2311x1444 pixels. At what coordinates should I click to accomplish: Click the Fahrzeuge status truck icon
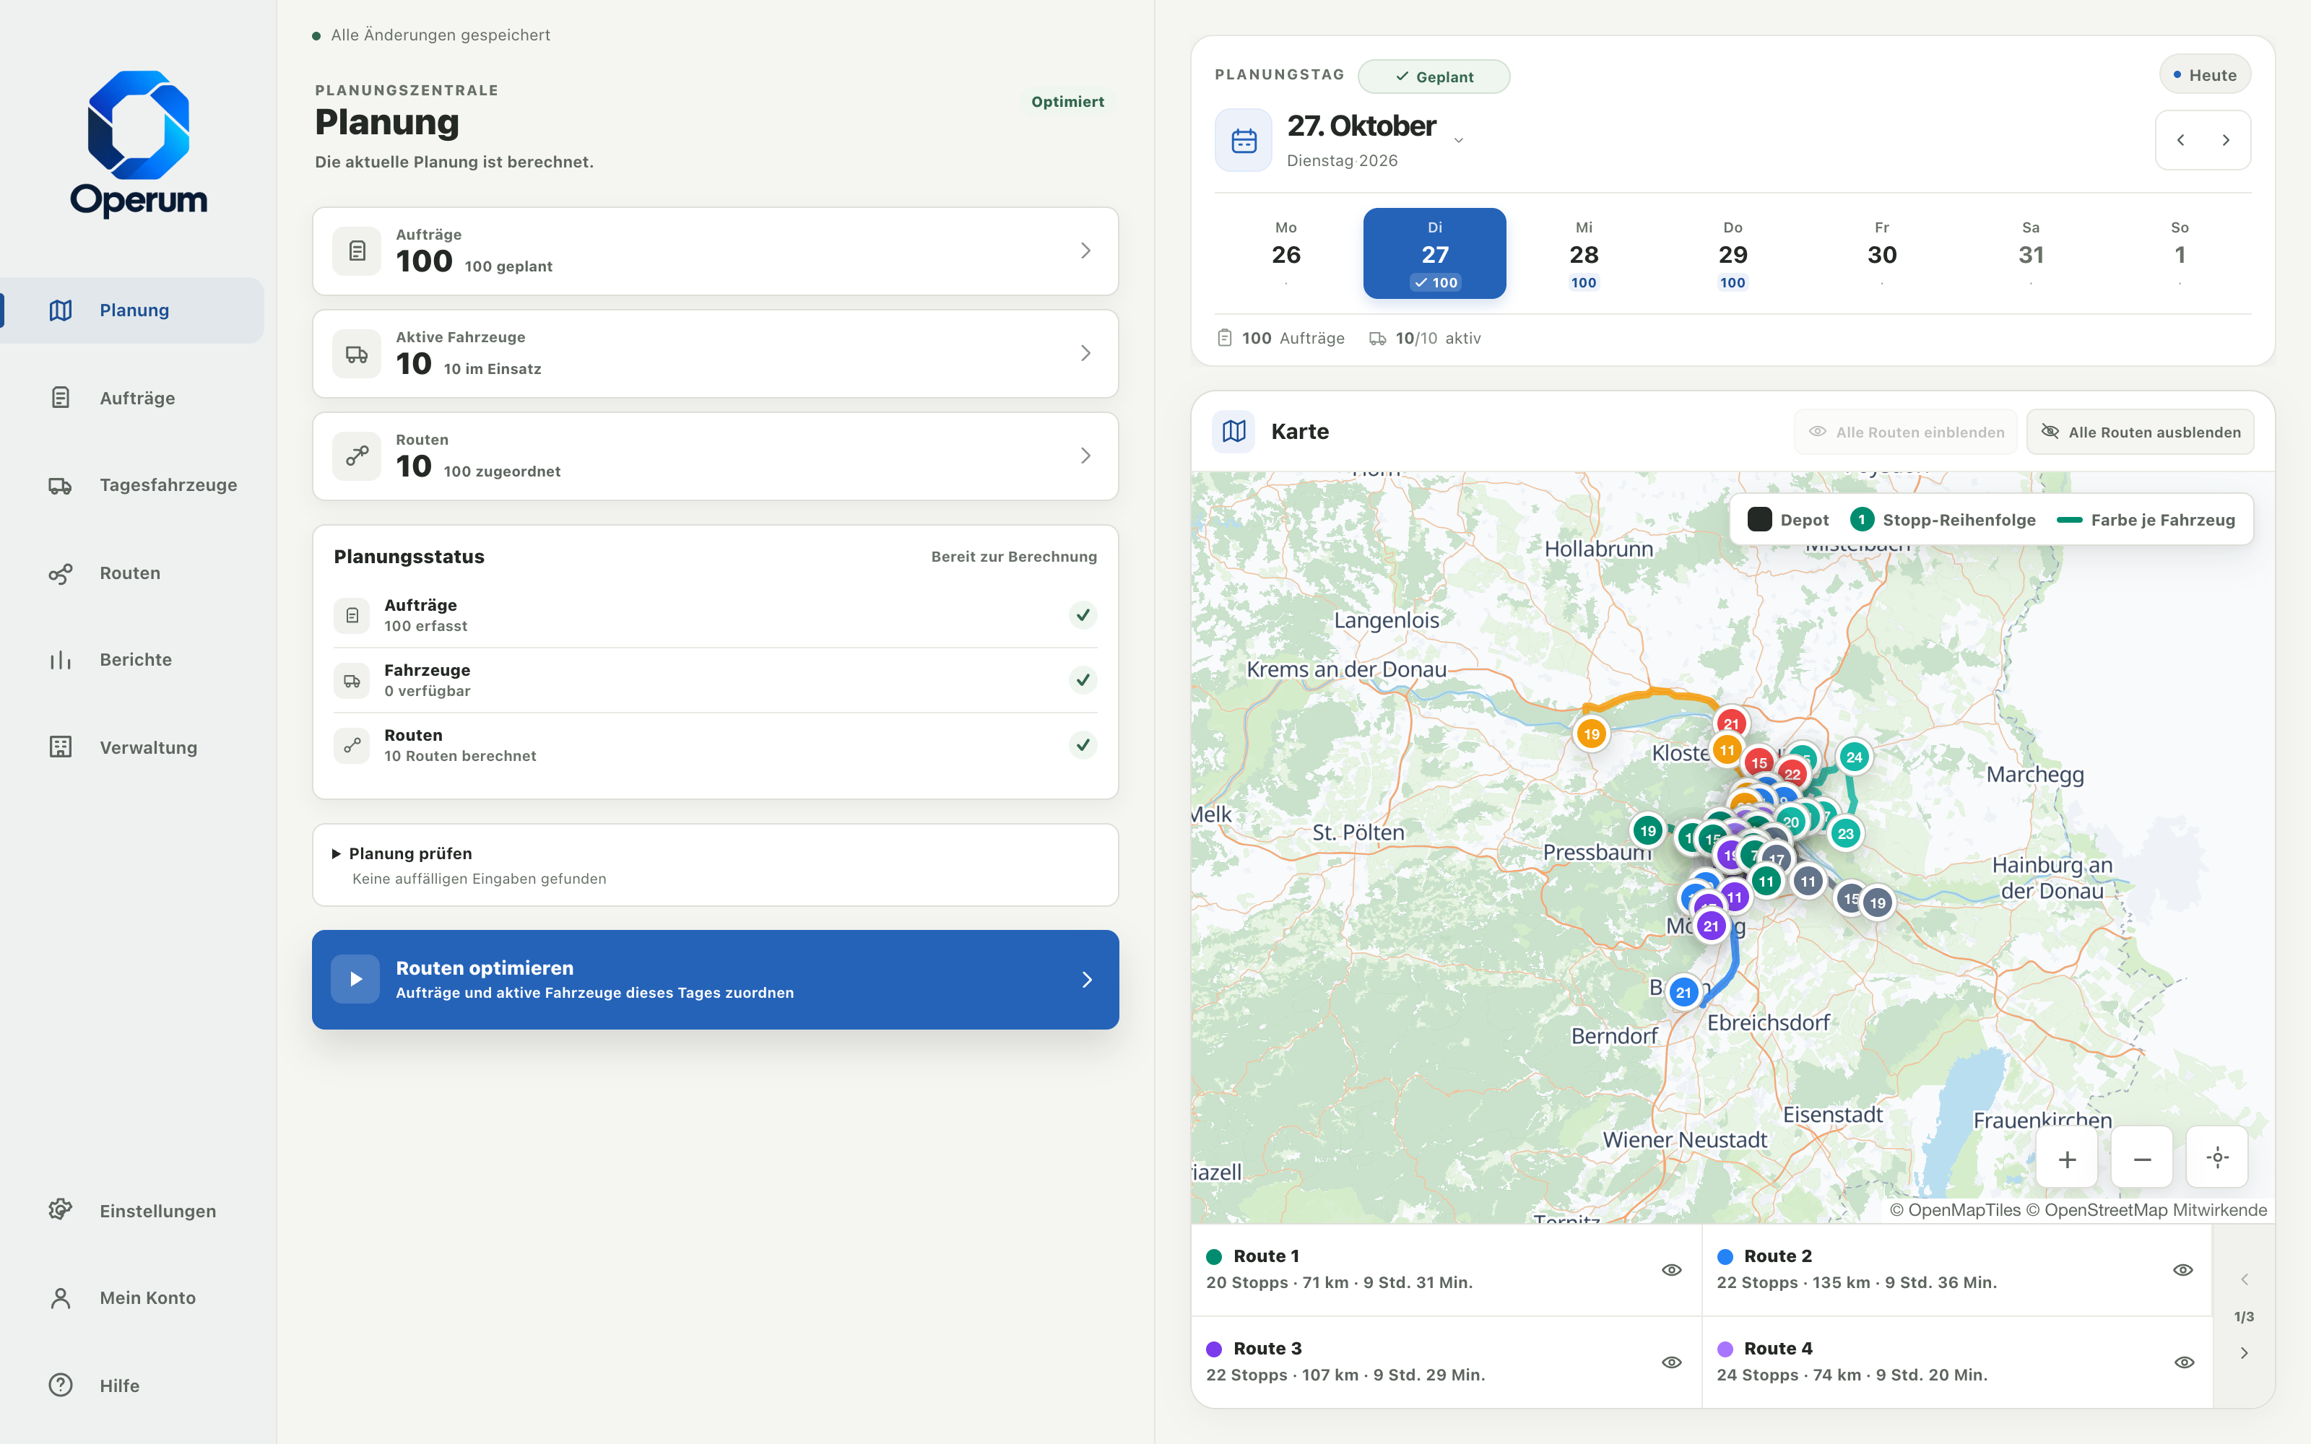pyautogui.click(x=352, y=681)
